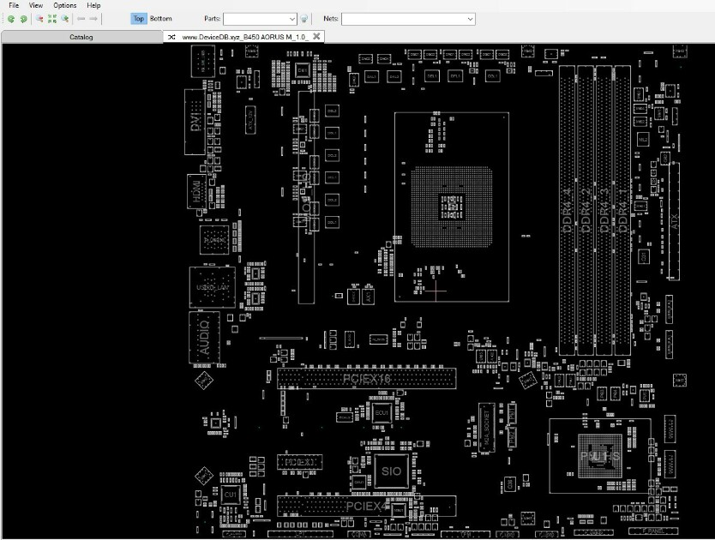
Task: Select the chipset under PM_HS heatsink
Action: (600, 456)
